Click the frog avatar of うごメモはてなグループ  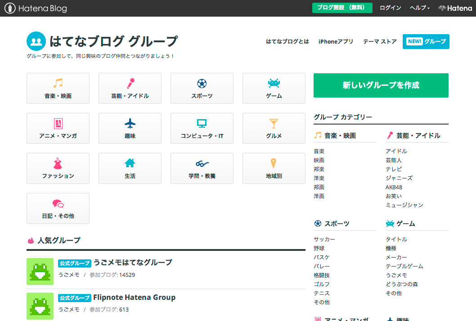click(40, 272)
